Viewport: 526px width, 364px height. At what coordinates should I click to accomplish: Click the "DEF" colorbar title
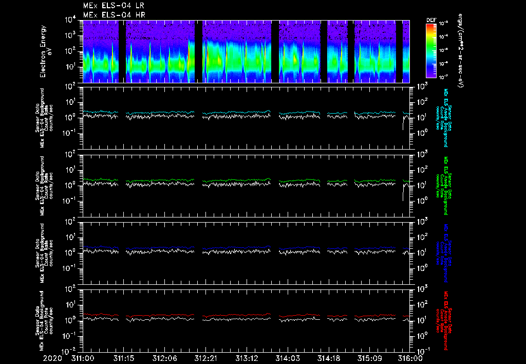pos(431,20)
